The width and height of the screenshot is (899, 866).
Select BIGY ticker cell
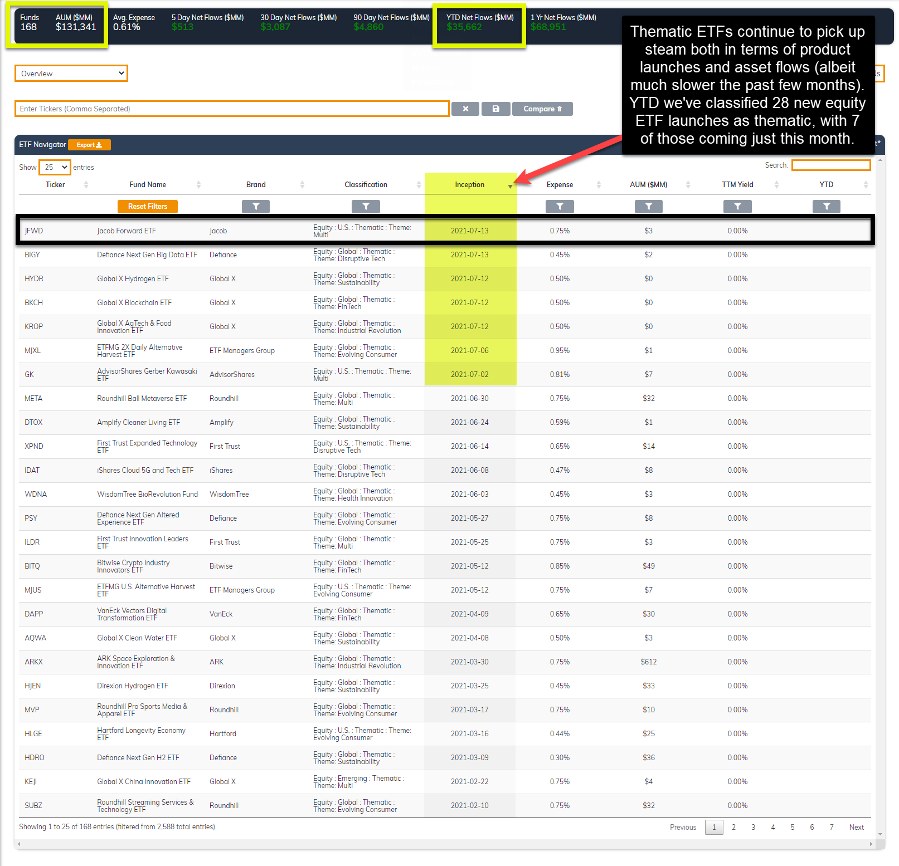tap(32, 255)
